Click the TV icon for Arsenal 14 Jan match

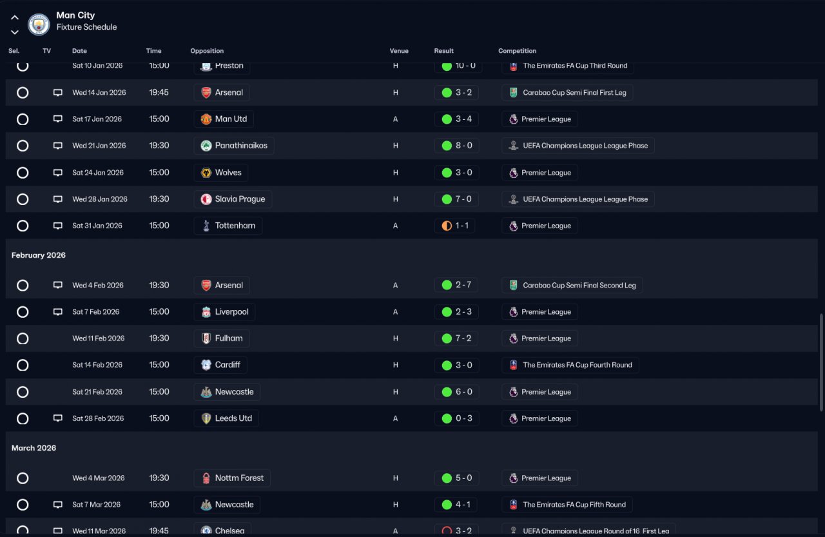58,93
